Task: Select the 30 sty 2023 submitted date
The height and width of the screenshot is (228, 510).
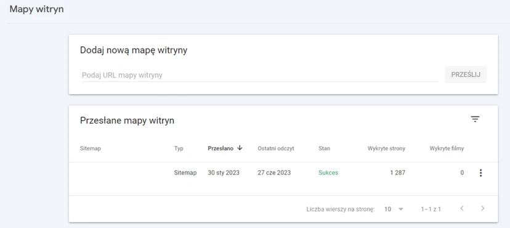Action: tap(224, 173)
